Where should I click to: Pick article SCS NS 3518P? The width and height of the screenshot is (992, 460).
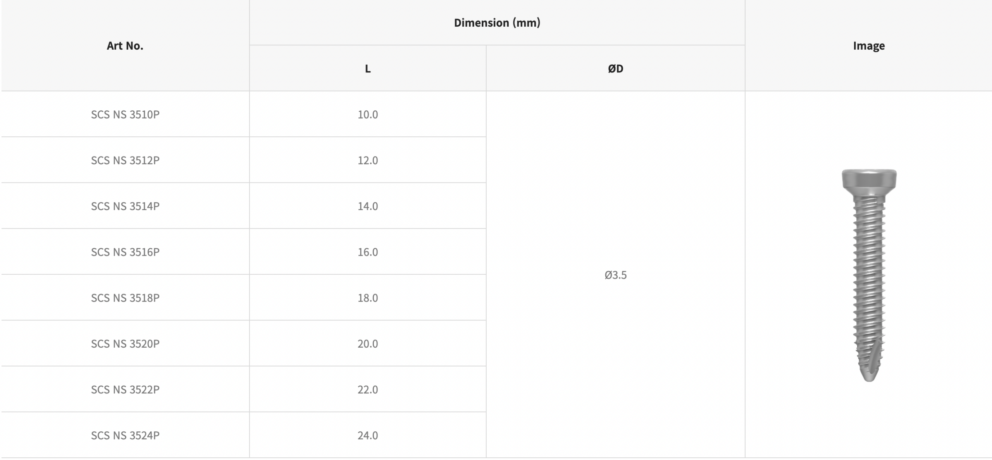click(x=125, y=298)
